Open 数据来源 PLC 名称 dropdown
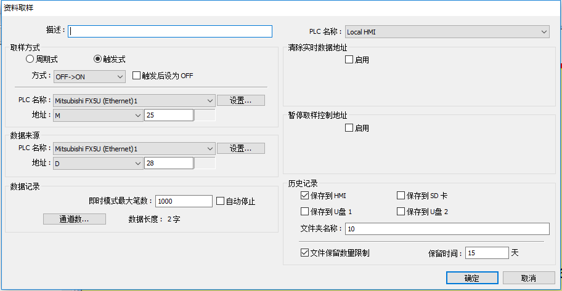 pos(134,148)
